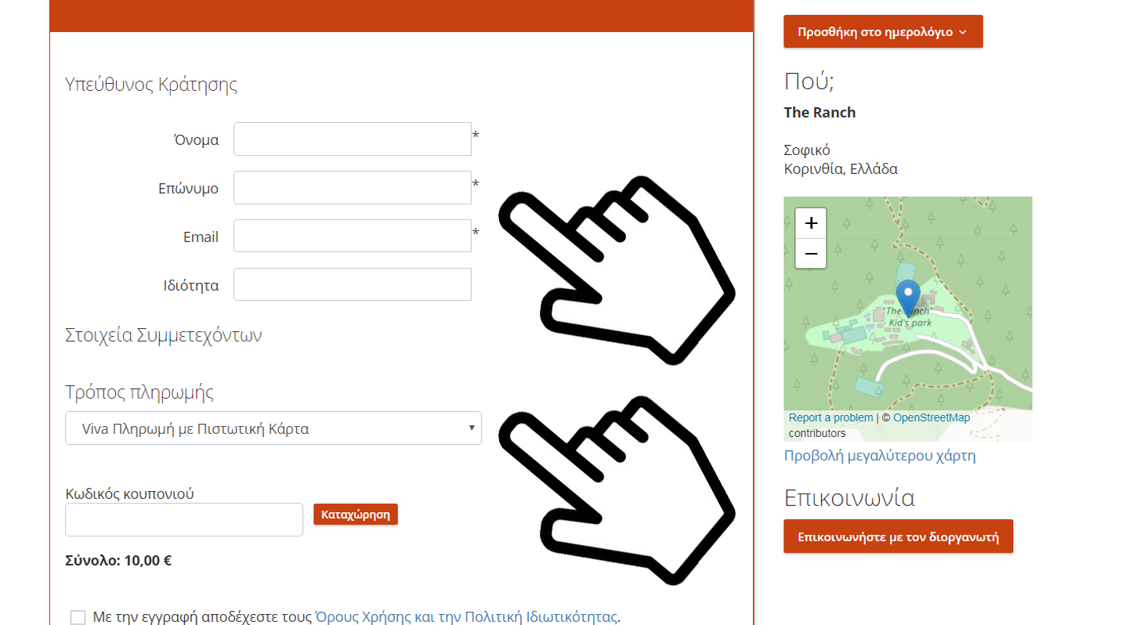This screenshot has height=625, width=1147.
Task: Click into the Ιδιότητα field
Action: pyautogui.click(x=353, y=284)
